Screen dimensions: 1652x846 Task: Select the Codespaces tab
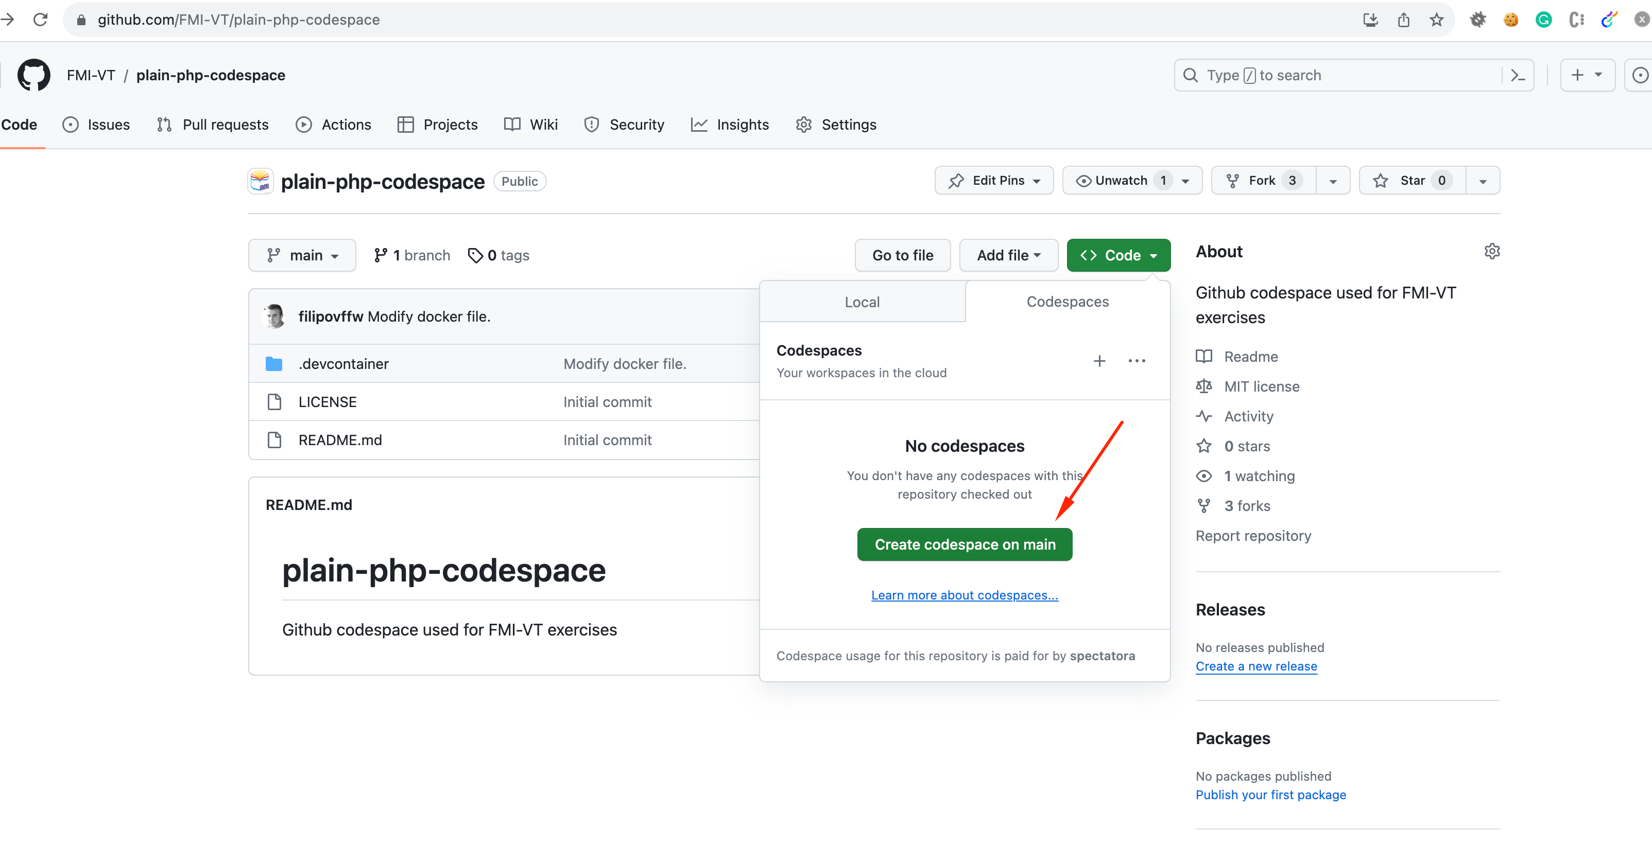tap(1067, 302)
